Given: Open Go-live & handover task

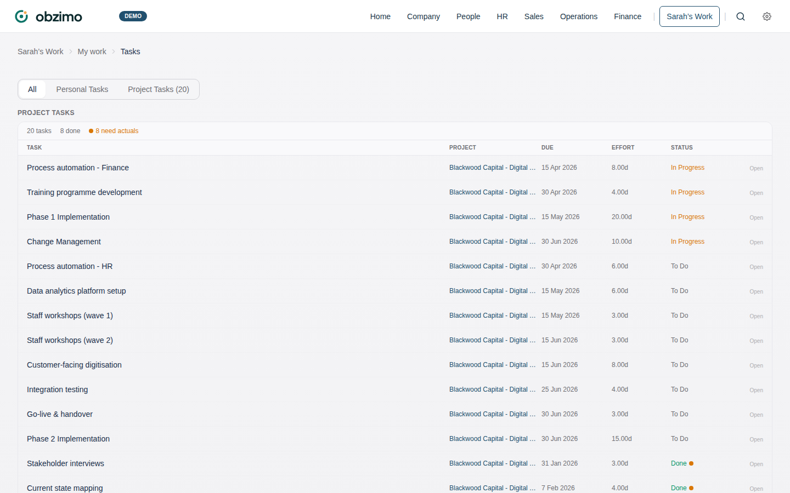Looking at the screenshot, I should pyautogui.click(x=60, y=414).
